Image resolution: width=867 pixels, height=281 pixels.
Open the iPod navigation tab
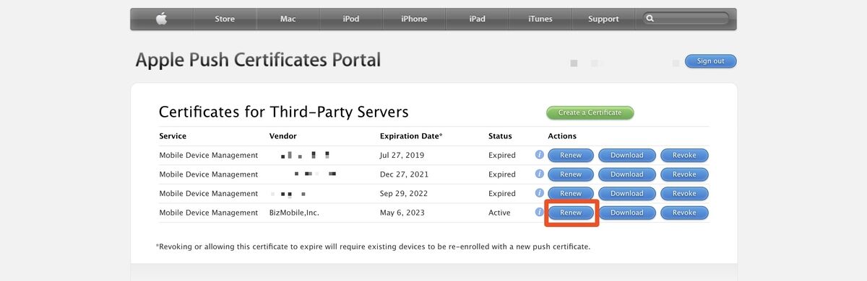pos(351,19)
